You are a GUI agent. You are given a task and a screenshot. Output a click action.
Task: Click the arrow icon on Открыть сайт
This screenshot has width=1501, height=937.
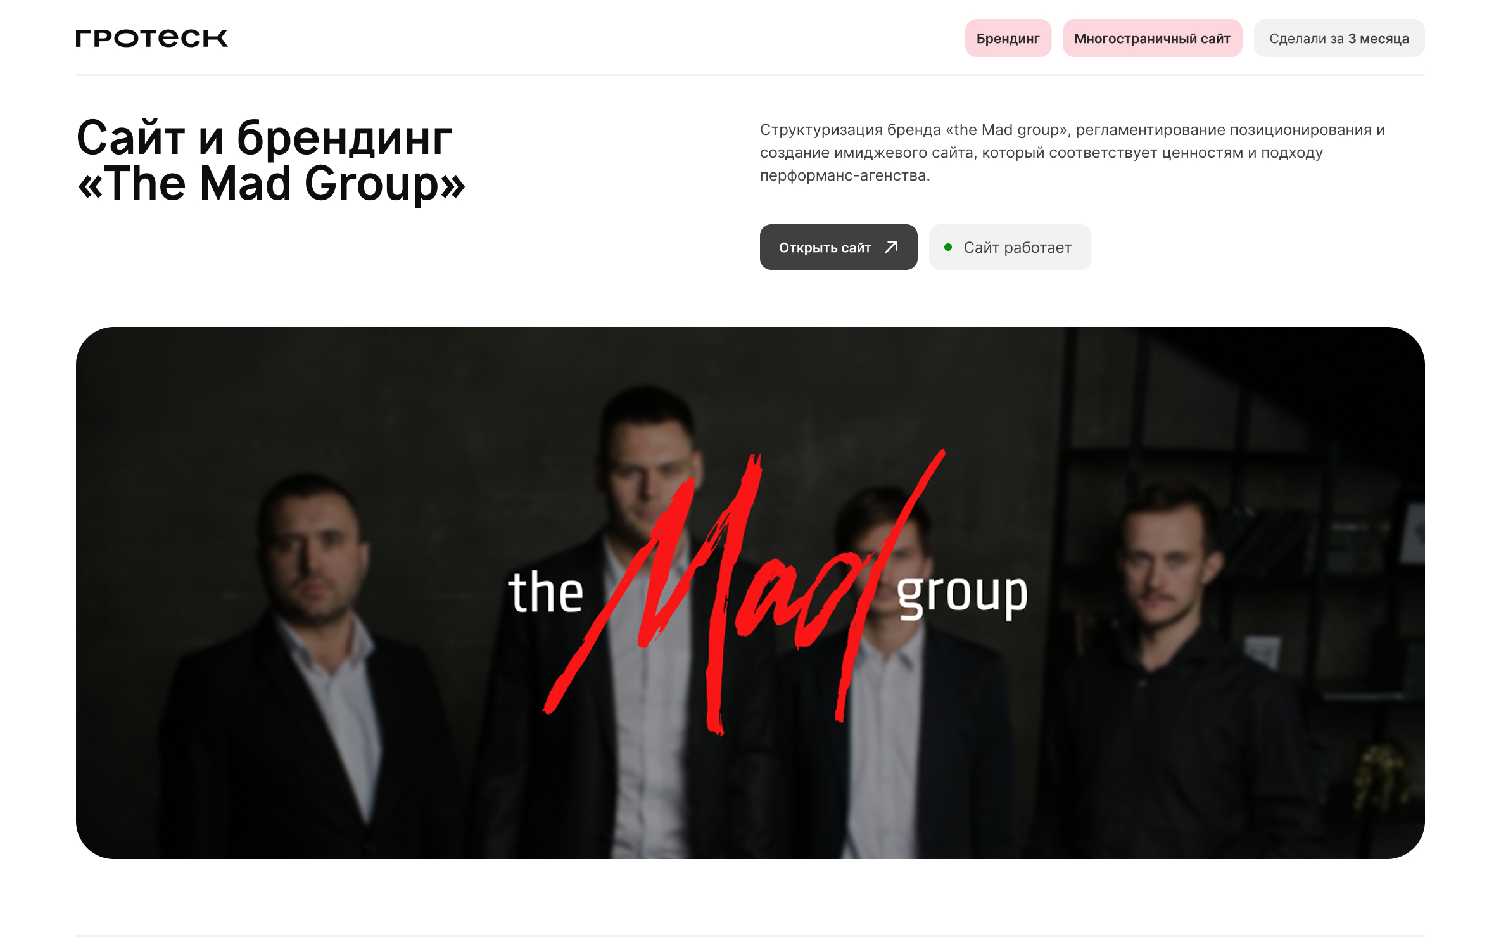tap(891, 247)
